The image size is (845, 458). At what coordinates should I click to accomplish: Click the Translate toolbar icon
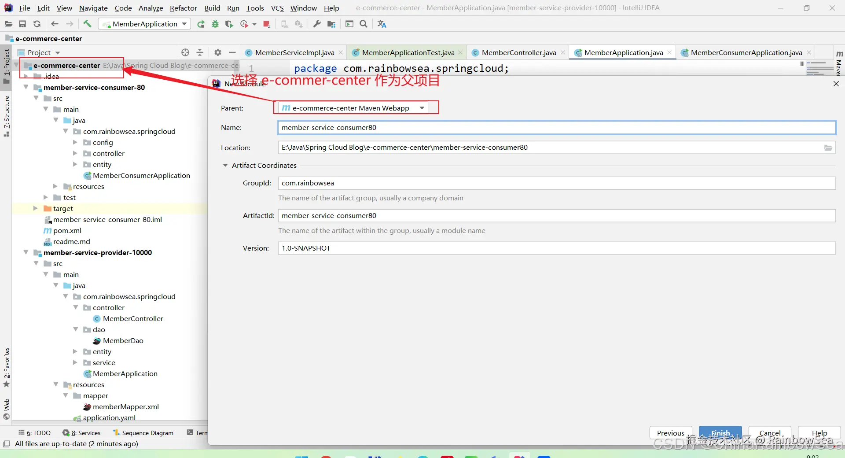pyautogui.click(x=382, y=24)
